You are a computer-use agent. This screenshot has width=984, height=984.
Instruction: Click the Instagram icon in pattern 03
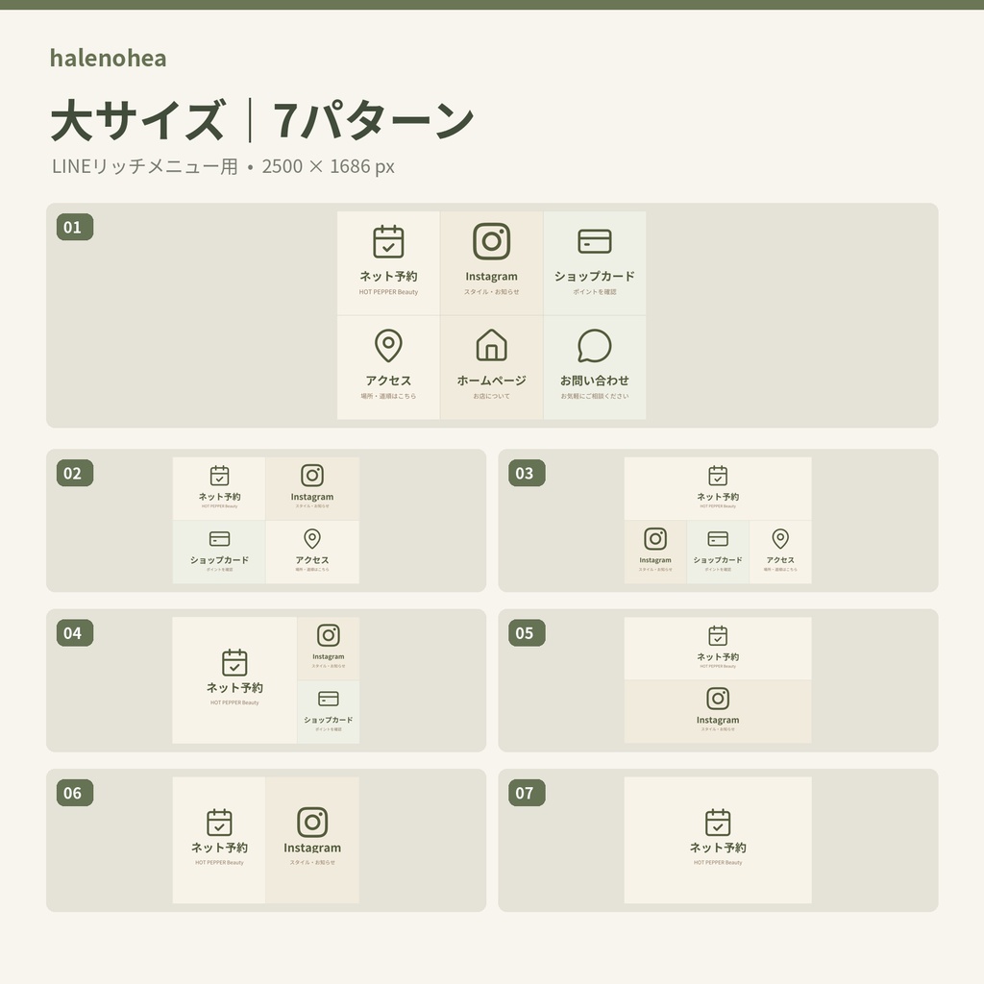point(655,538)
